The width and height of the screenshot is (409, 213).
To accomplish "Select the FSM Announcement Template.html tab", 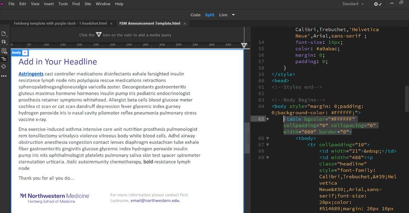I will [150, 24].
